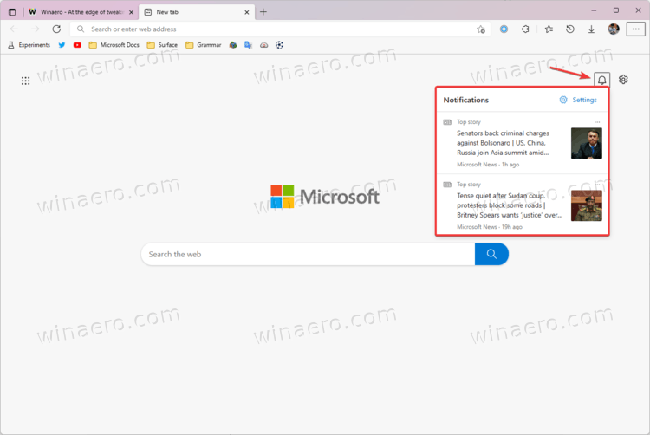Screen dimensions: 650x435
Task: Open the Twitter bookmark icon
Action: tap(62, 45)
